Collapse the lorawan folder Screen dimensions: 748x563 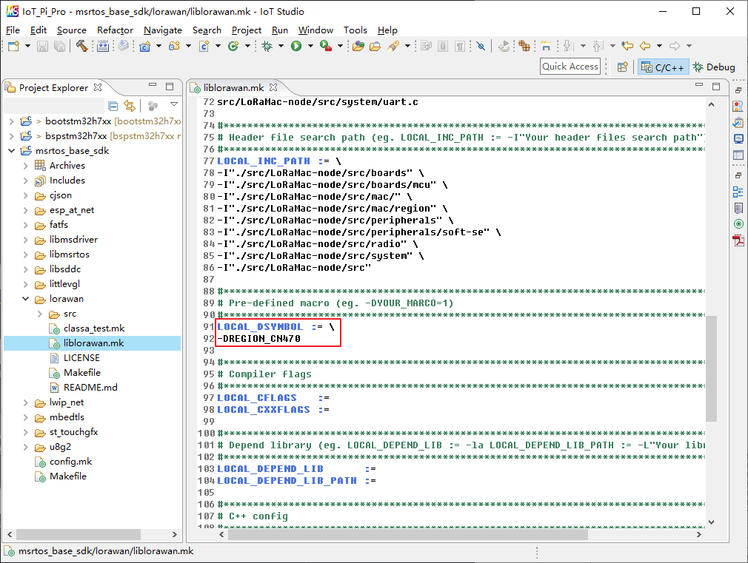[x=25, y=299]
